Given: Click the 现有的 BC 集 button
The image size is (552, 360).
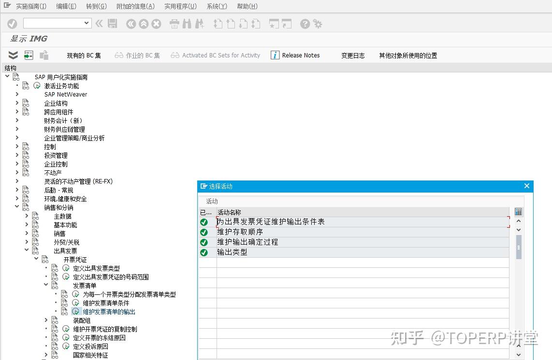Looking at the screenshot, I should point(84,55).
